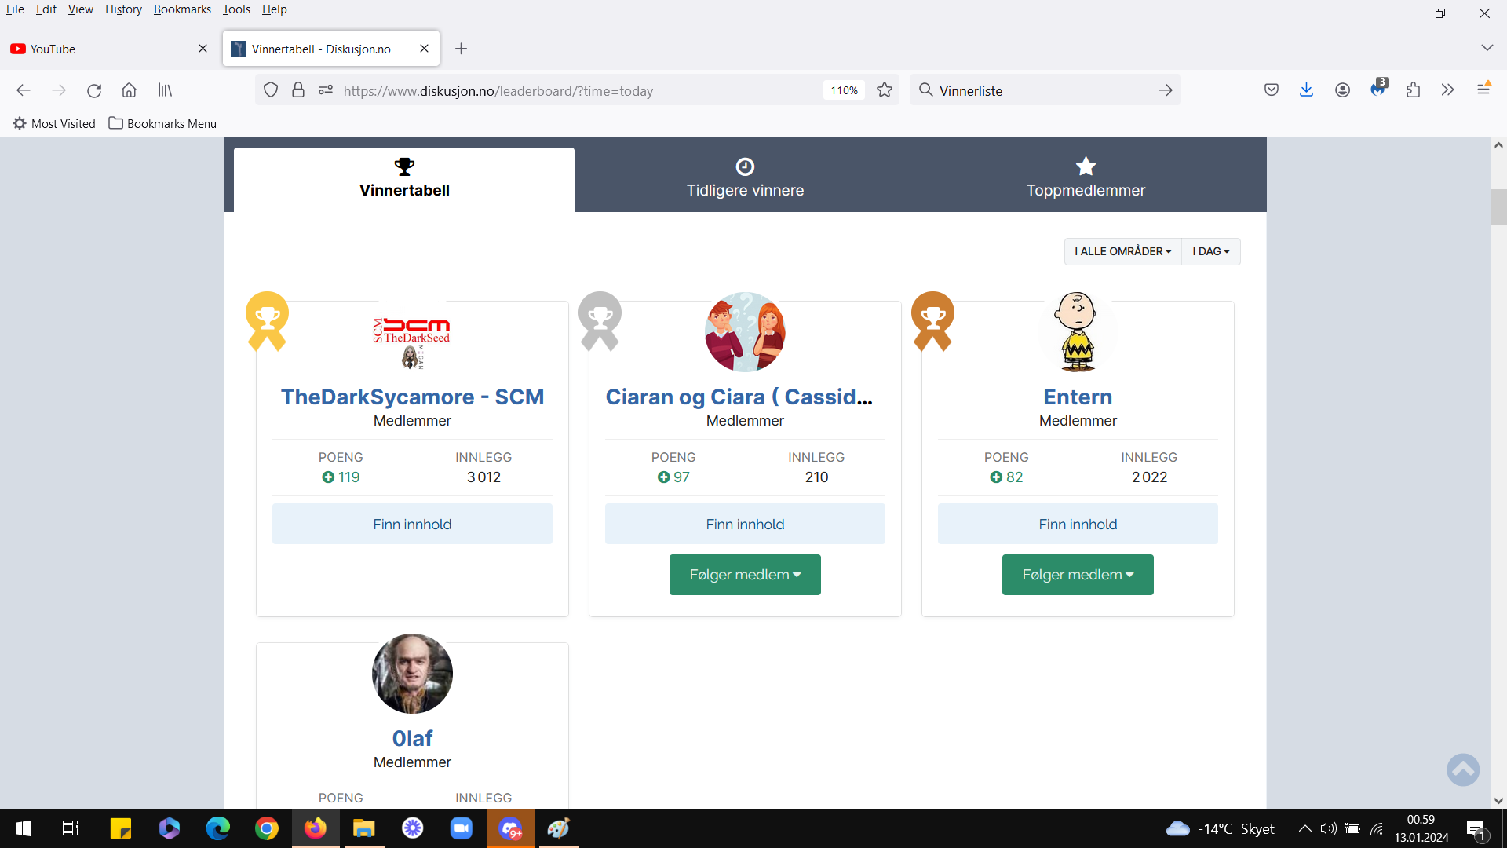Open Følger medlem dropdown for Ciaran og Ciara
1507x848 pixels.
pyautogui.click(x=745, y=575)
